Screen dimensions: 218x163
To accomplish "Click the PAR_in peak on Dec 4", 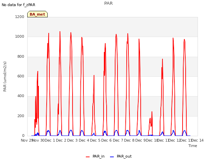I will [94, 75].
